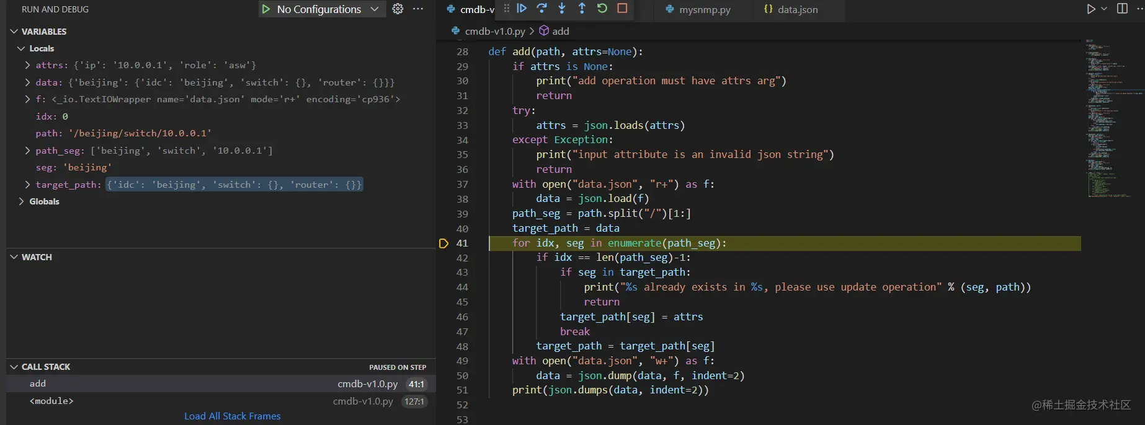Split the editor to the right
Image resolution: width=1145 pixels, height=425 pixels.
click(x=1122, y=9)
